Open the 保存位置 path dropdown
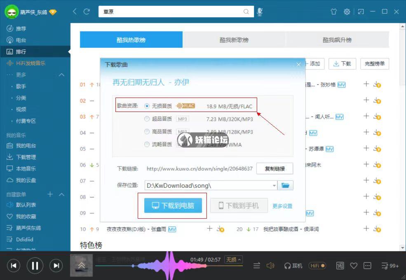This screenshot has width=406, height=280. pyautogui.click(x=274, y=186)
